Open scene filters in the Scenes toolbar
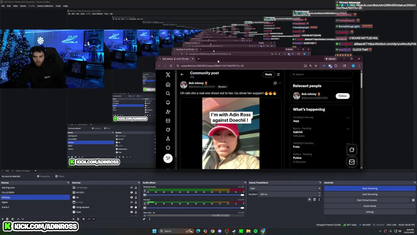 coord(13,219)
